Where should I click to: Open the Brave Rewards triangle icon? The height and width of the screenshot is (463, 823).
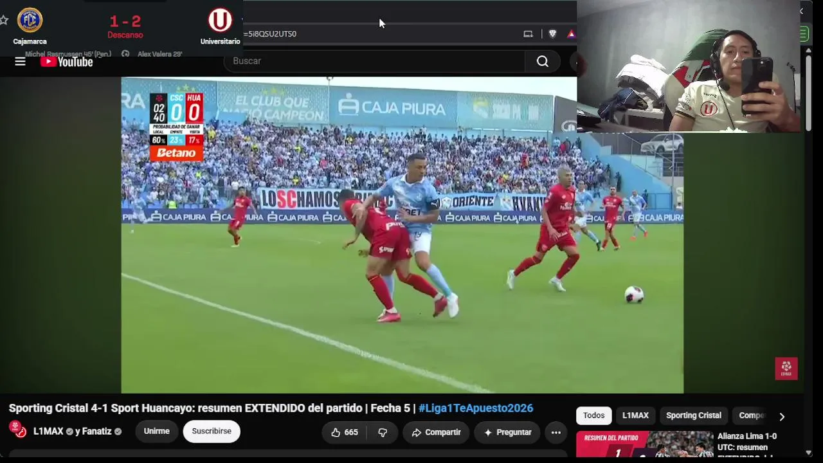click(x=571, y=34)
